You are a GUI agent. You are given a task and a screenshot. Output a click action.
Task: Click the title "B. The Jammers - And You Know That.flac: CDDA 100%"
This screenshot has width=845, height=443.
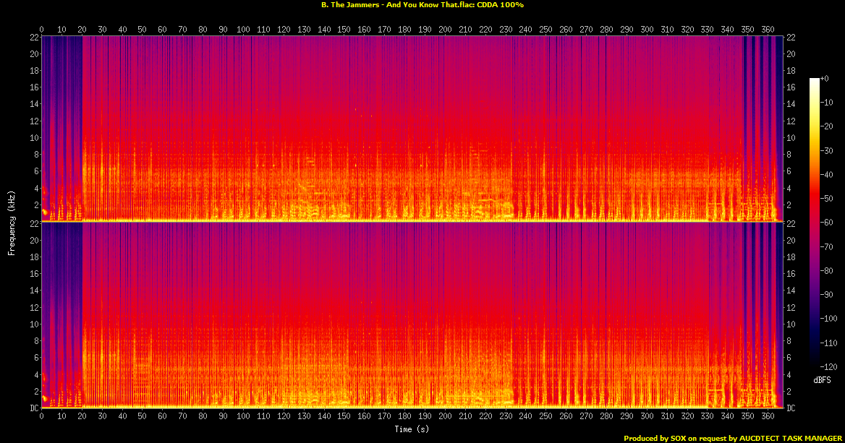point(422,5)
